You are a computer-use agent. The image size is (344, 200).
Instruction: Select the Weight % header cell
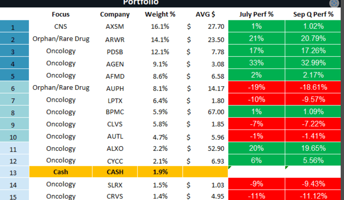(160, 14)
